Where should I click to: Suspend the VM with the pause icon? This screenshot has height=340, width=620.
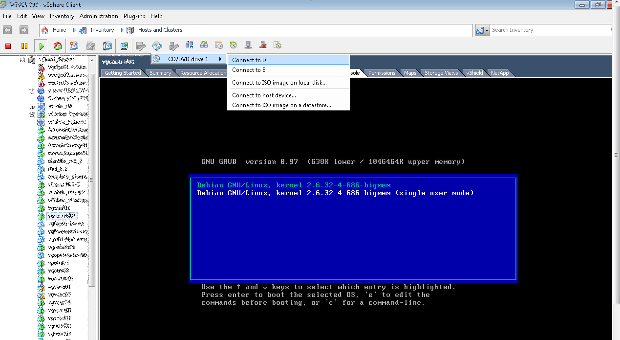pyautogui.click(x=24, y=46)
